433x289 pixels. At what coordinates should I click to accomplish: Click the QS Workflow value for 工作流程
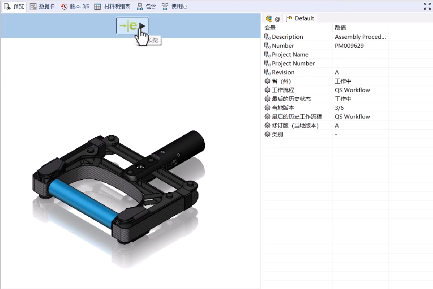[x=352, y=90]
